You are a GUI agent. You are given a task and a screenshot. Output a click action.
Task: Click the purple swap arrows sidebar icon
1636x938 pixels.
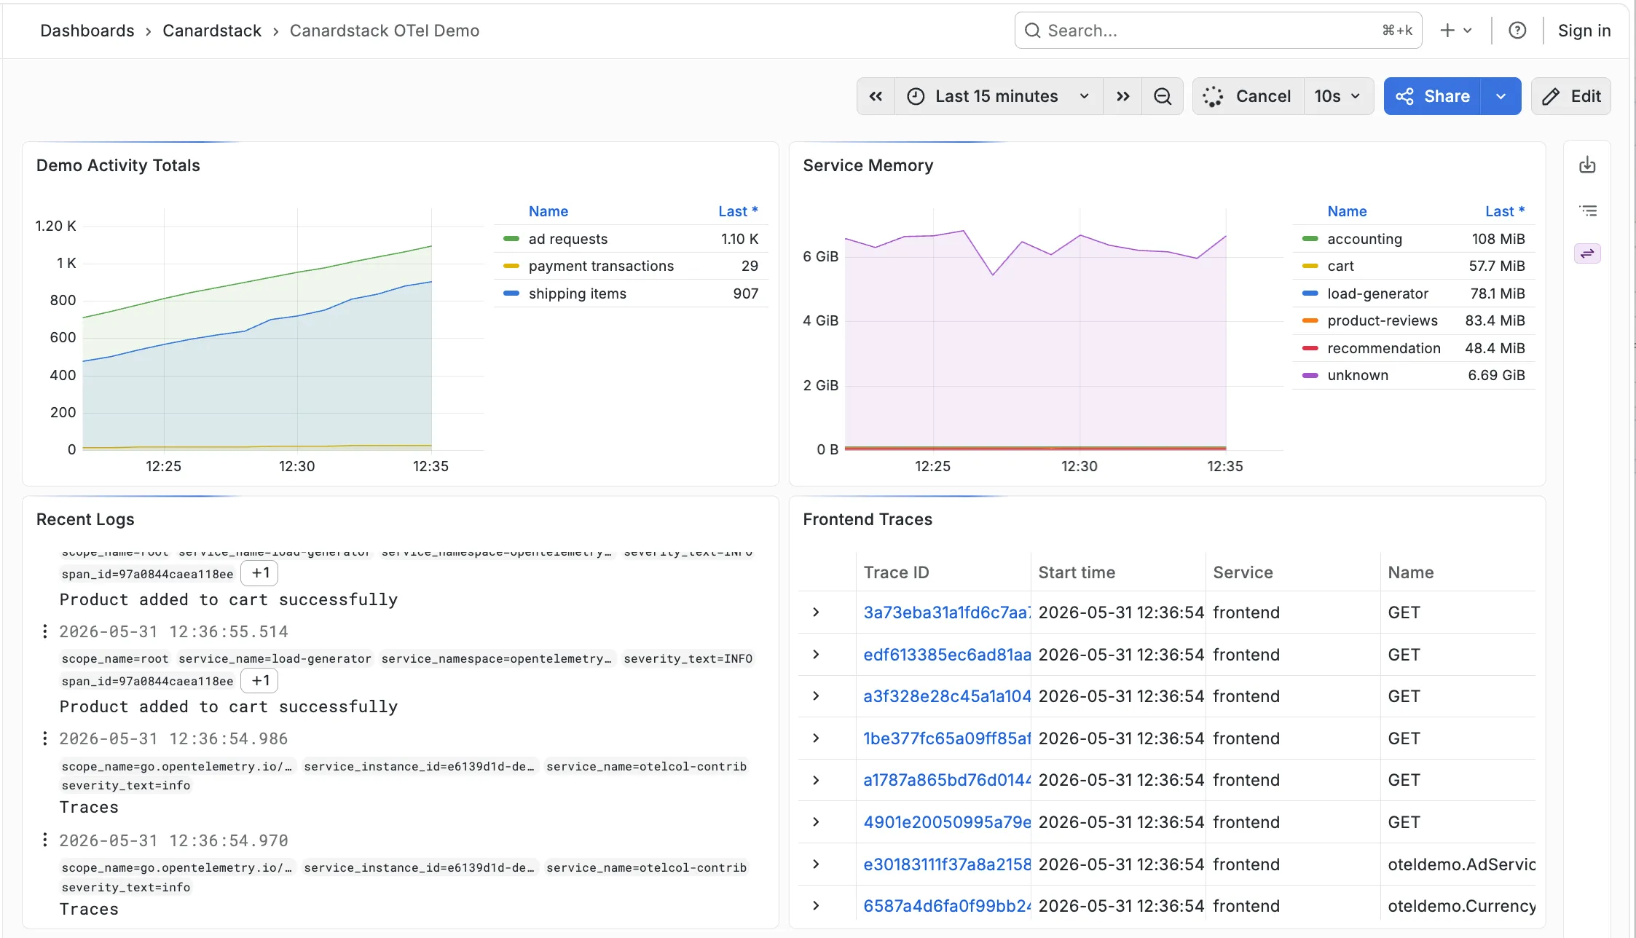click(x=1587, y=253)
